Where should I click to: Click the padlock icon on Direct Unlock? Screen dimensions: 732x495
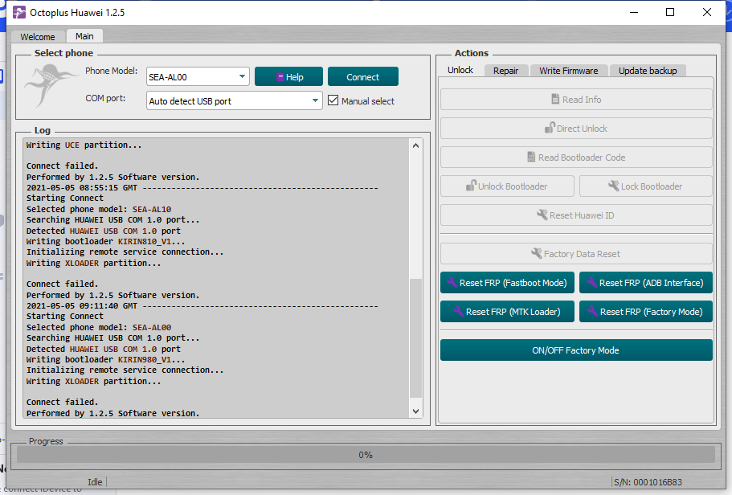click(x=550, y=128)
